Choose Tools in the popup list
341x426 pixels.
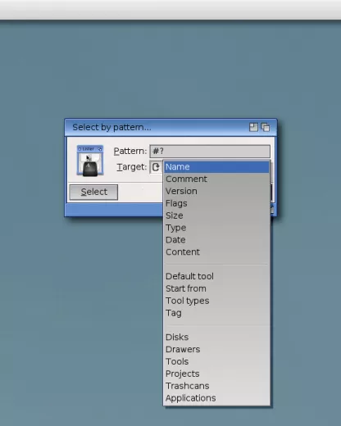216,361
